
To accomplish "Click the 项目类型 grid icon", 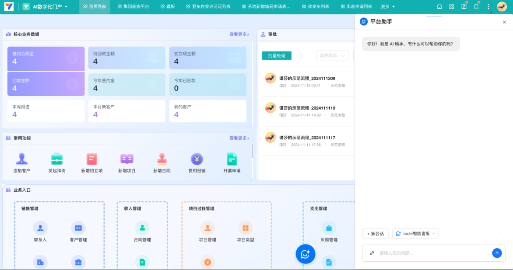I will (x=246, y=228).
